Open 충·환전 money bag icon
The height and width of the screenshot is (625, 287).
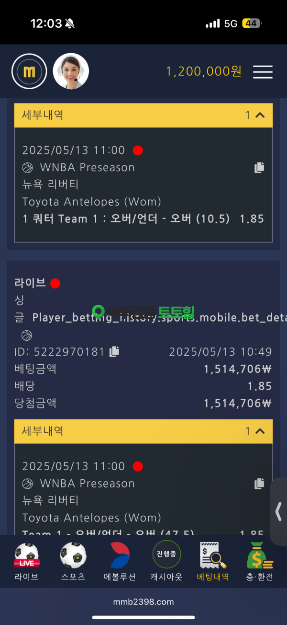(x=260, y=561)
